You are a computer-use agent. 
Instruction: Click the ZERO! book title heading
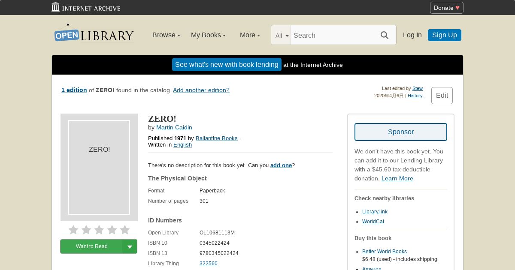(x=162, y=119)
